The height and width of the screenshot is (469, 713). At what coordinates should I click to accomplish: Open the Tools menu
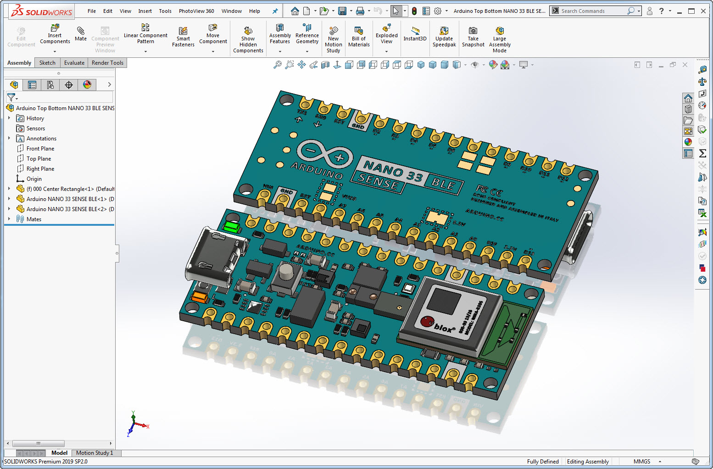(165, 11)
